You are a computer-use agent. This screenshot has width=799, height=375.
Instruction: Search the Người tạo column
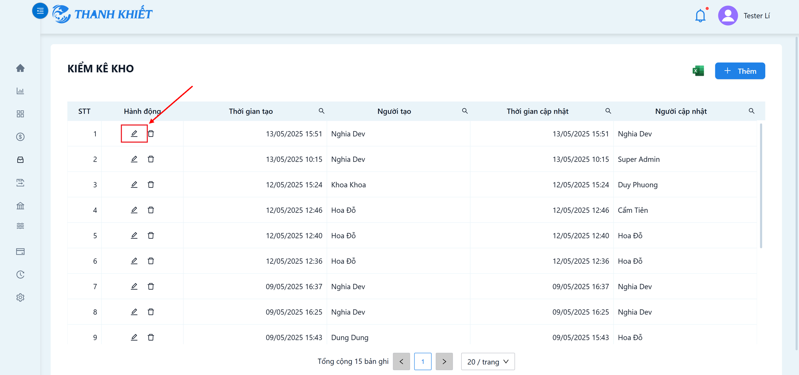[465, 111]
